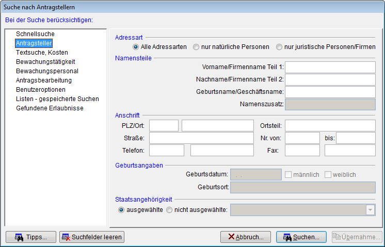
Task: Focus the Straße input field
Action: tap(201, 138)
